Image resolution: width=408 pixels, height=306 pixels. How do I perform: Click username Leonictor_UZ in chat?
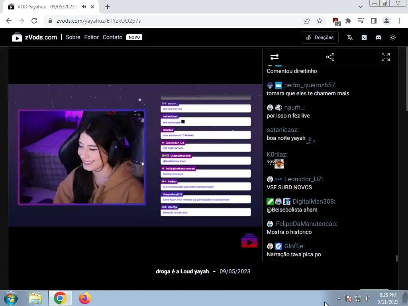pyautogui.click(x=304, y=179)
